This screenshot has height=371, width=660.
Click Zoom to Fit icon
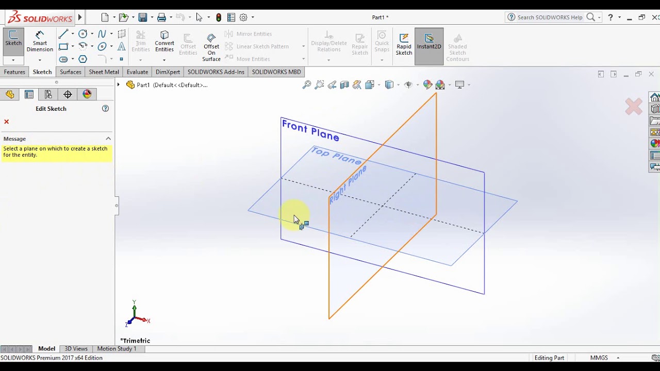tap(307, 85)
